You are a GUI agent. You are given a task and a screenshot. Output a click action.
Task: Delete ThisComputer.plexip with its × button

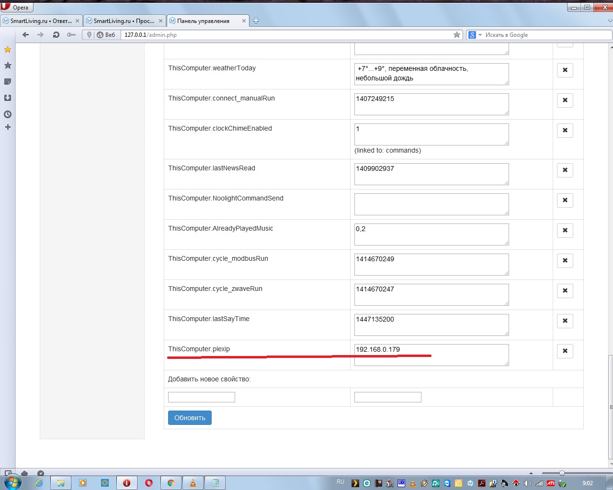(x=565, y=351)
